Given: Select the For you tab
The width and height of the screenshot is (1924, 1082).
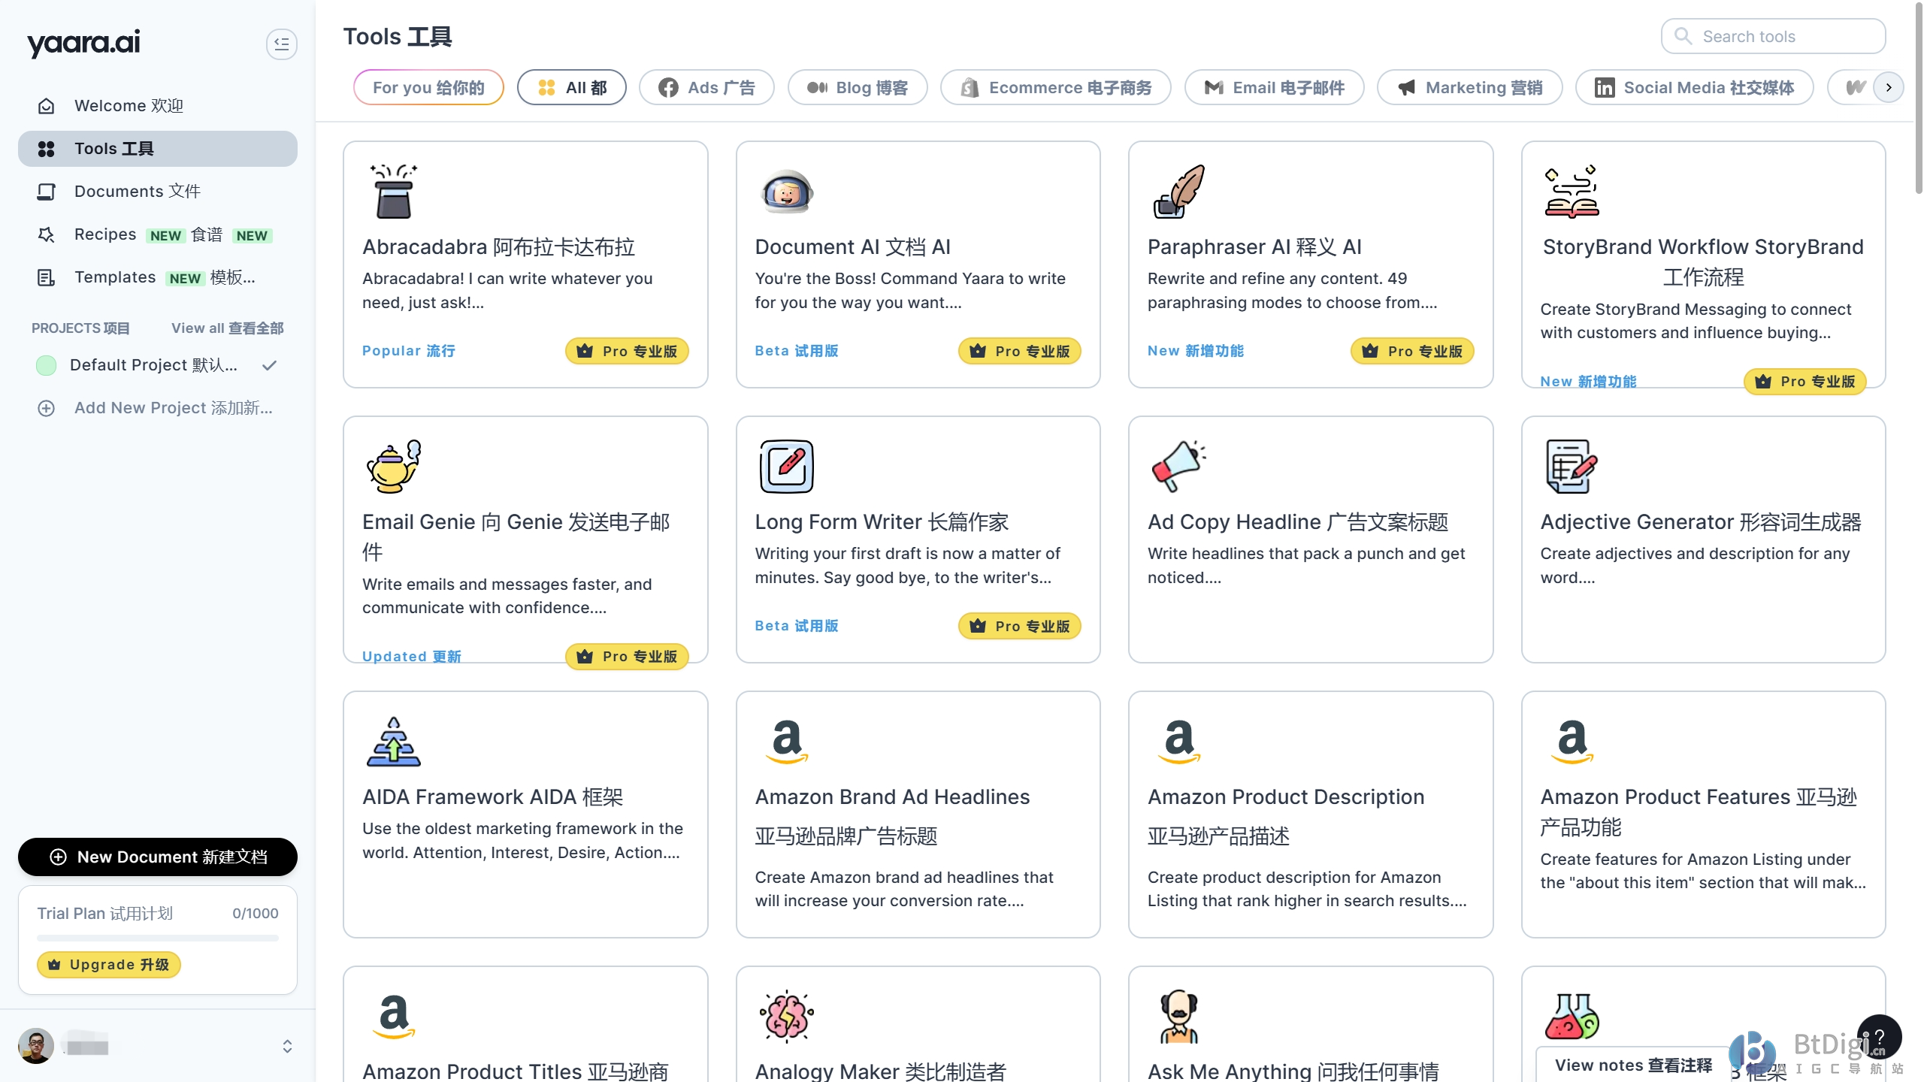Looking at the screenshot, I should (x=428, y=87).
